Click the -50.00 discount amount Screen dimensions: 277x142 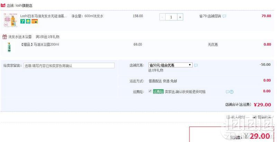pyautogui.click(x=265, y=65)
